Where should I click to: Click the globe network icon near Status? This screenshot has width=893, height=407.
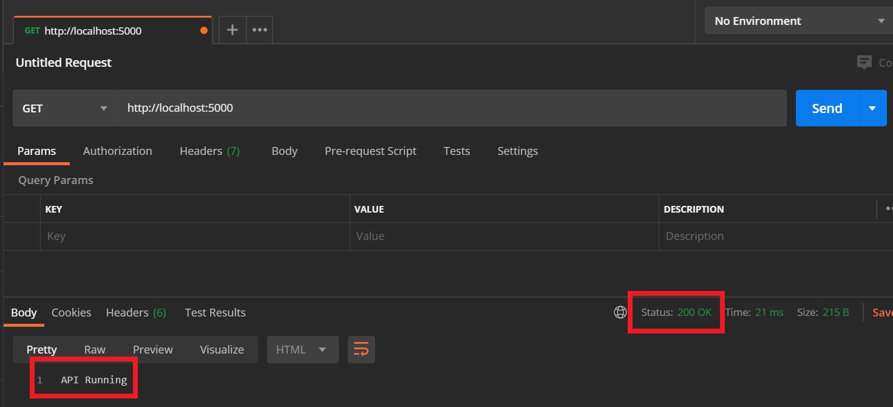(620, 312)
